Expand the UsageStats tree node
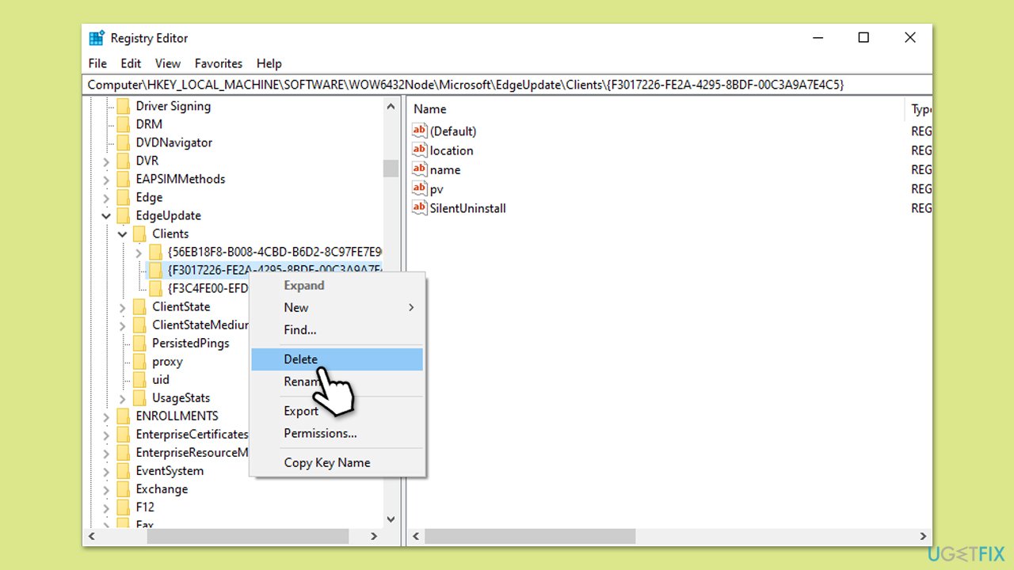Image resolution: width=1014 pixels, height=570 pixels. click(x=122, y=397)
